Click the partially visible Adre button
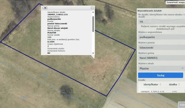This screenshot has height=108, width=185. (x=182, y=105)
